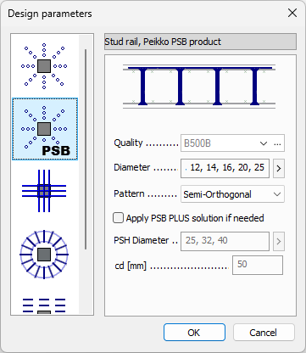Open diameter selection arrow next to Diameter field
This screenshot has width=306, height=353.
point(279,169)
